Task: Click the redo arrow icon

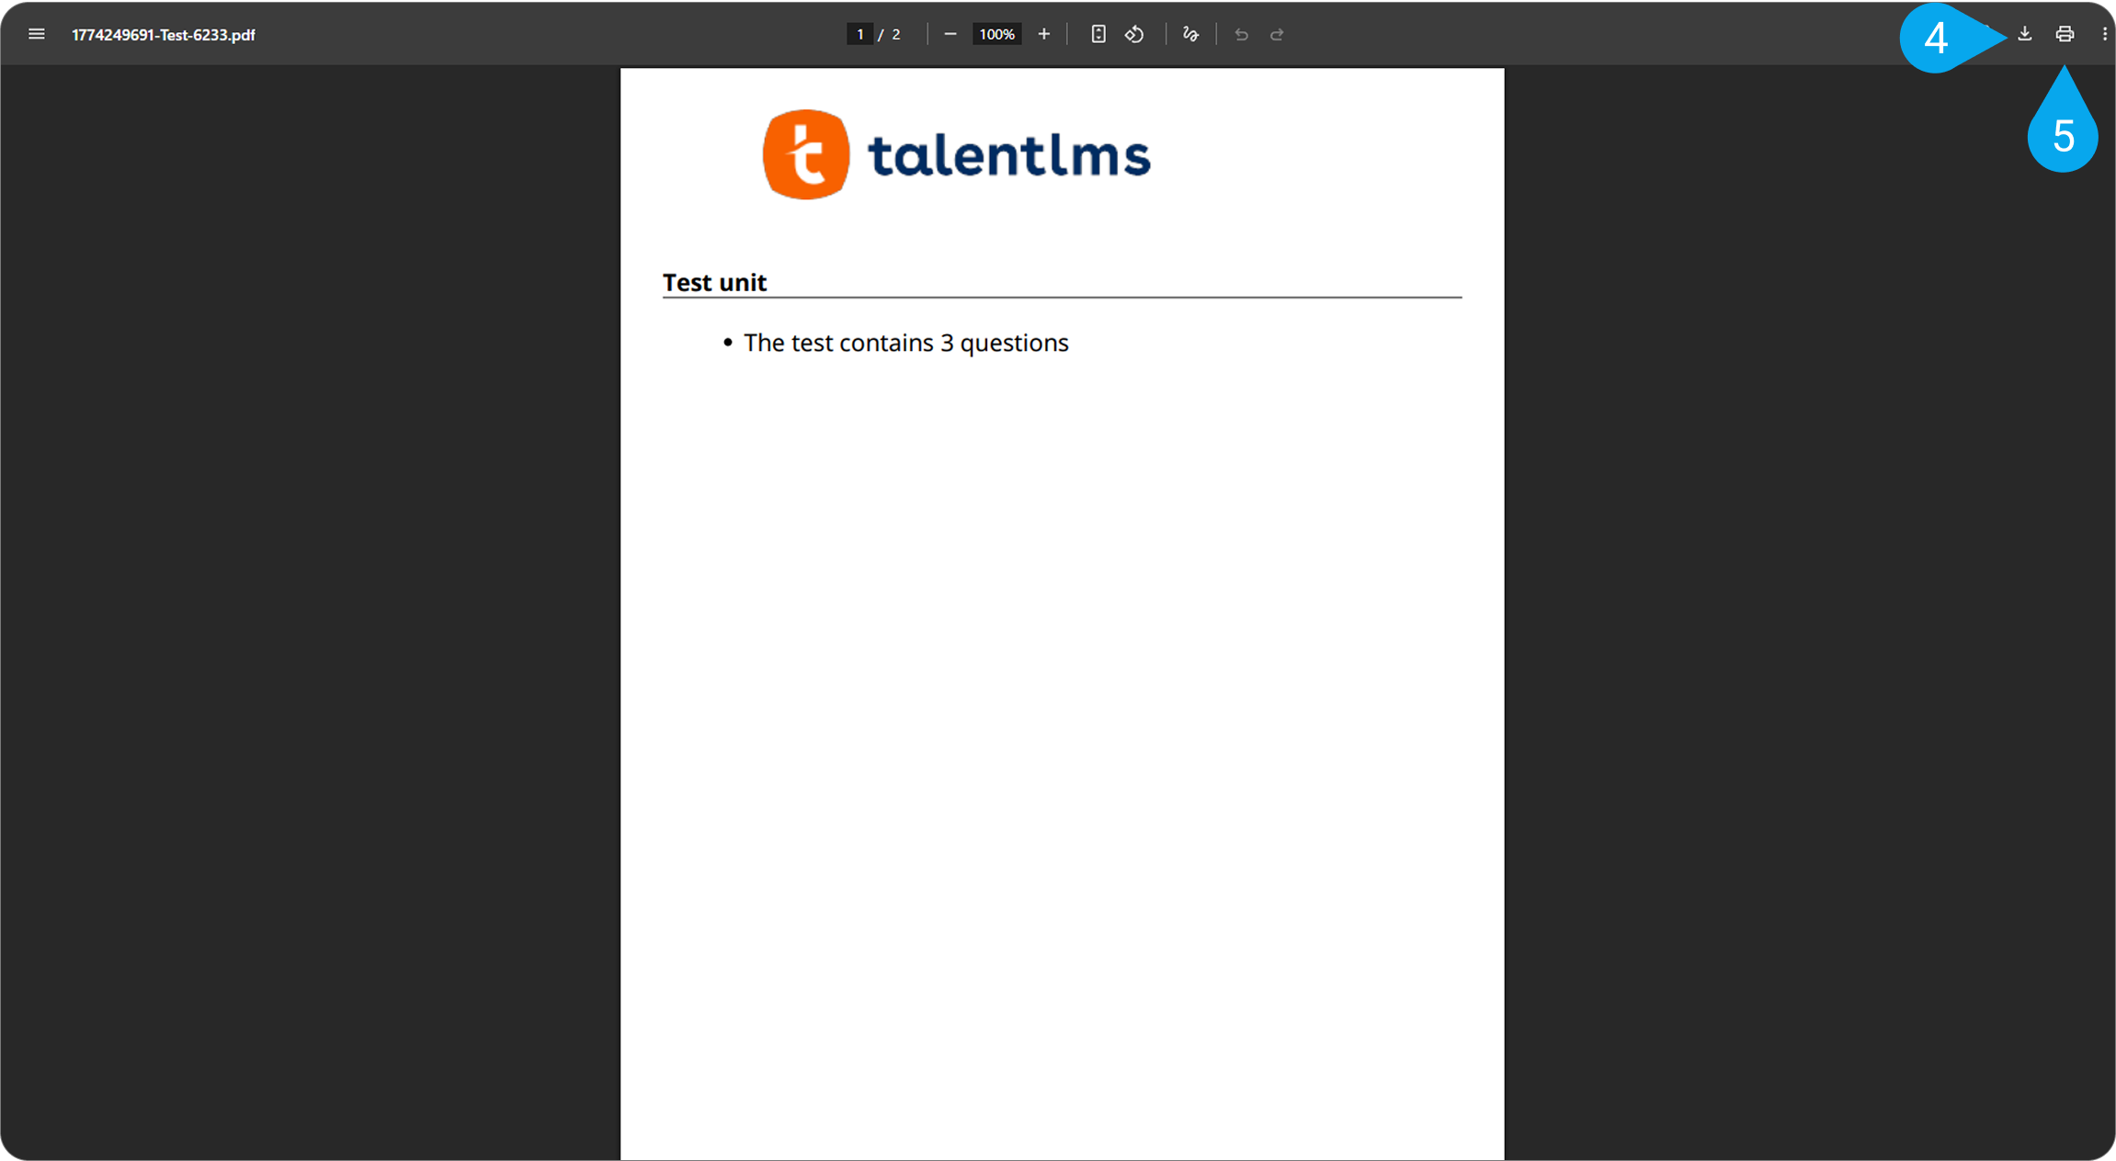Action: pos(1277,34)
